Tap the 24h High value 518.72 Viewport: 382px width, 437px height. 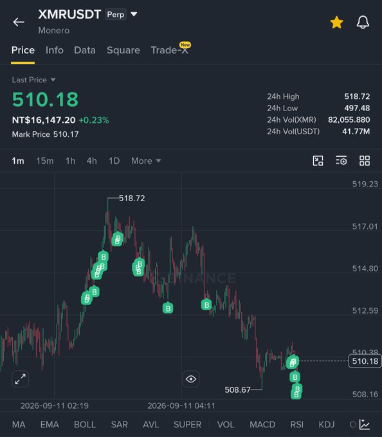click(x=357, y=96)
